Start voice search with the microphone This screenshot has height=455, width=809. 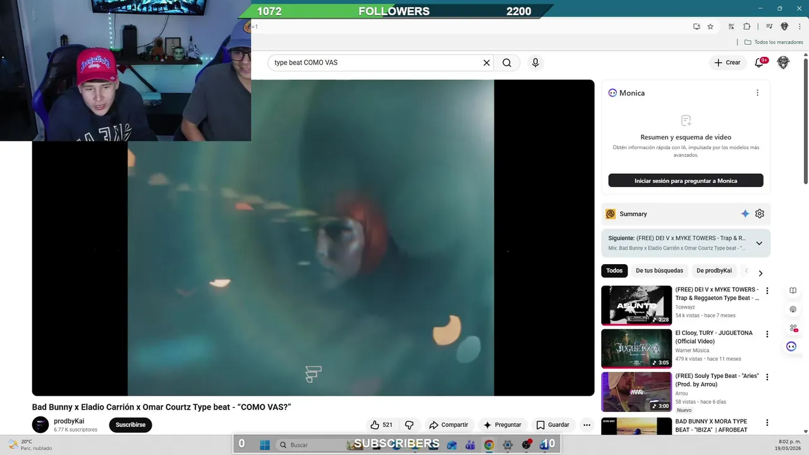[535, 63]
